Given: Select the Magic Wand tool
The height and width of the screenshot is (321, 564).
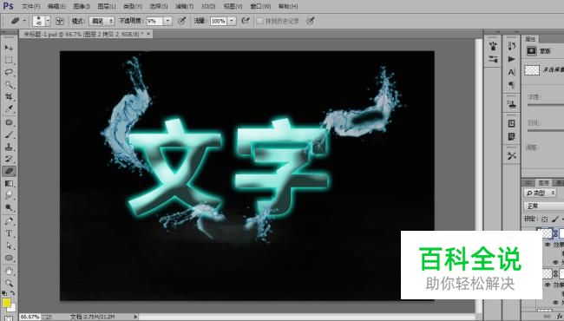Looking at the screenshot, I should coord(9,85).
